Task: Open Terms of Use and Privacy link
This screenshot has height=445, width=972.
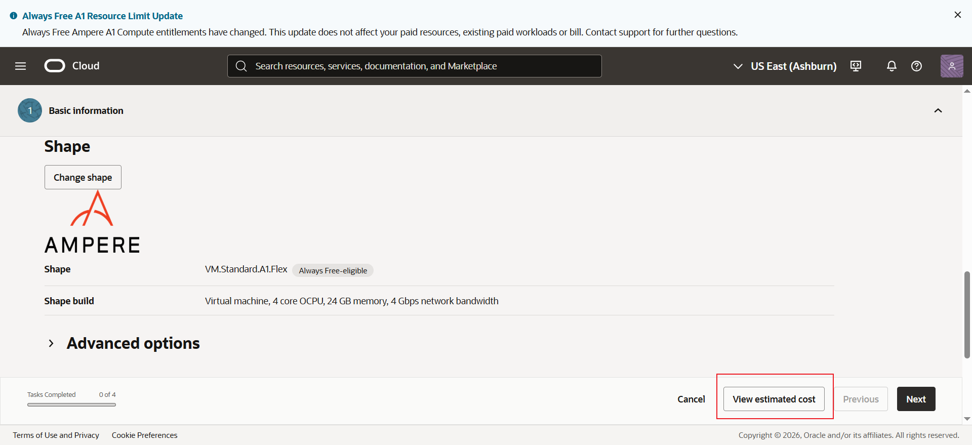Action: (56, 435)
